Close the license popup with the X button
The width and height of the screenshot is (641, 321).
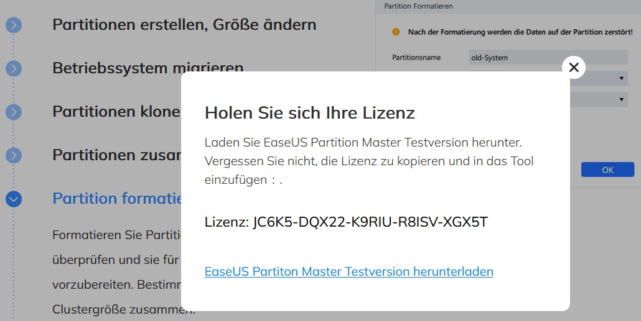tap(574, 67)
